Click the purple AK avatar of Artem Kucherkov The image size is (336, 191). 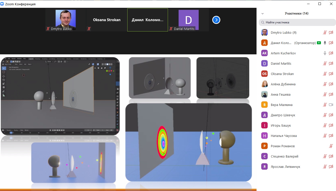point(264,53)
